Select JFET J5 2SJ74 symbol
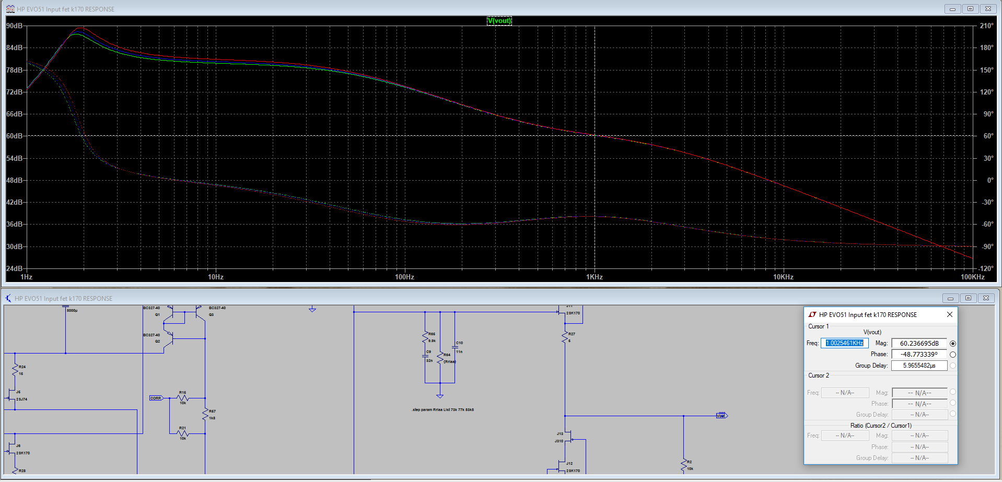Screen dimensions: 1002x482 (x=11, y=396)
